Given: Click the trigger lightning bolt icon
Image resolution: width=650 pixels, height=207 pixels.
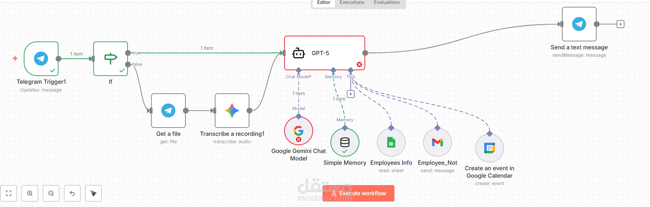Looking at the screenshot, I should [15, 58].
